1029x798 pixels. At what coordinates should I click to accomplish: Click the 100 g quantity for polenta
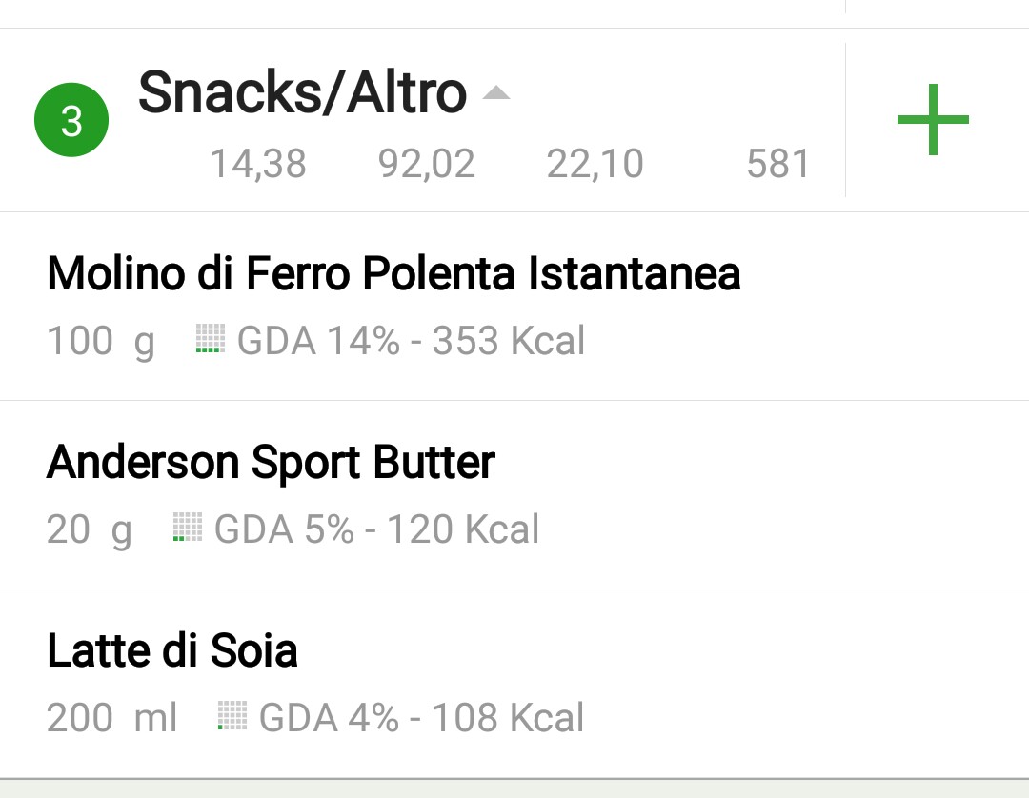101,342
